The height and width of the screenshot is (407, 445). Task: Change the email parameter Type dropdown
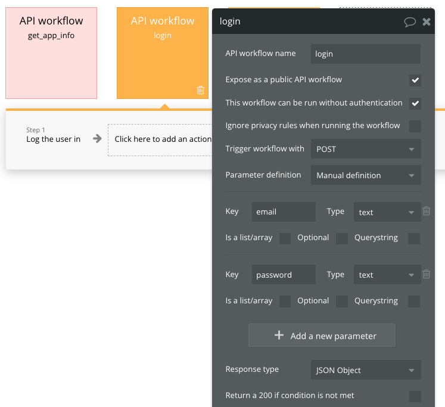[387, 212]
